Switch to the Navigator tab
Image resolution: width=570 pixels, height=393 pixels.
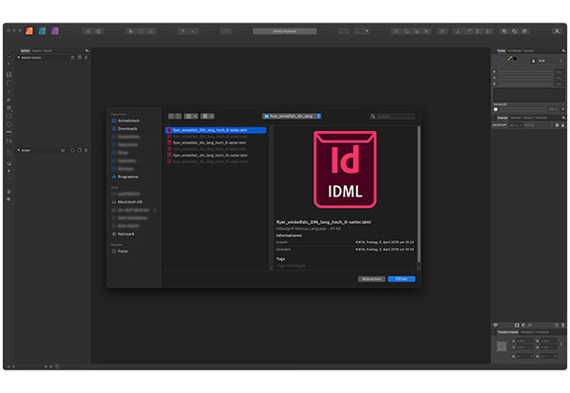pyautogui.click(x=527, y=332)
